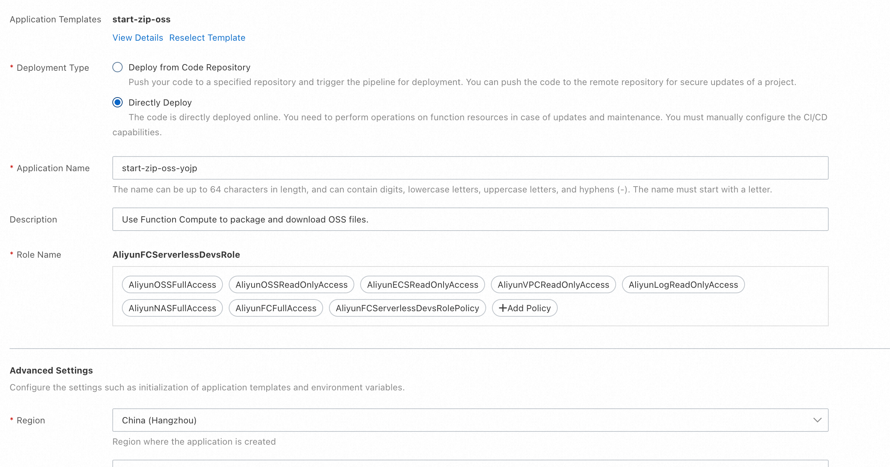
Task: Click the Description text field
Action: click(x=470, y=219)
